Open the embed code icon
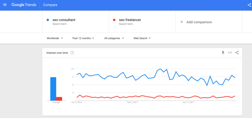 click(230, 52)
